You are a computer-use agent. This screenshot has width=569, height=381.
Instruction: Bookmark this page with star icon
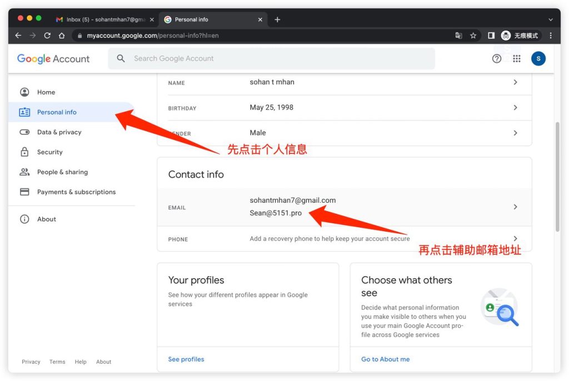pos(473,36)
